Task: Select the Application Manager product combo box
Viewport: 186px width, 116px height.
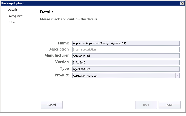Action: coord(126,76)
